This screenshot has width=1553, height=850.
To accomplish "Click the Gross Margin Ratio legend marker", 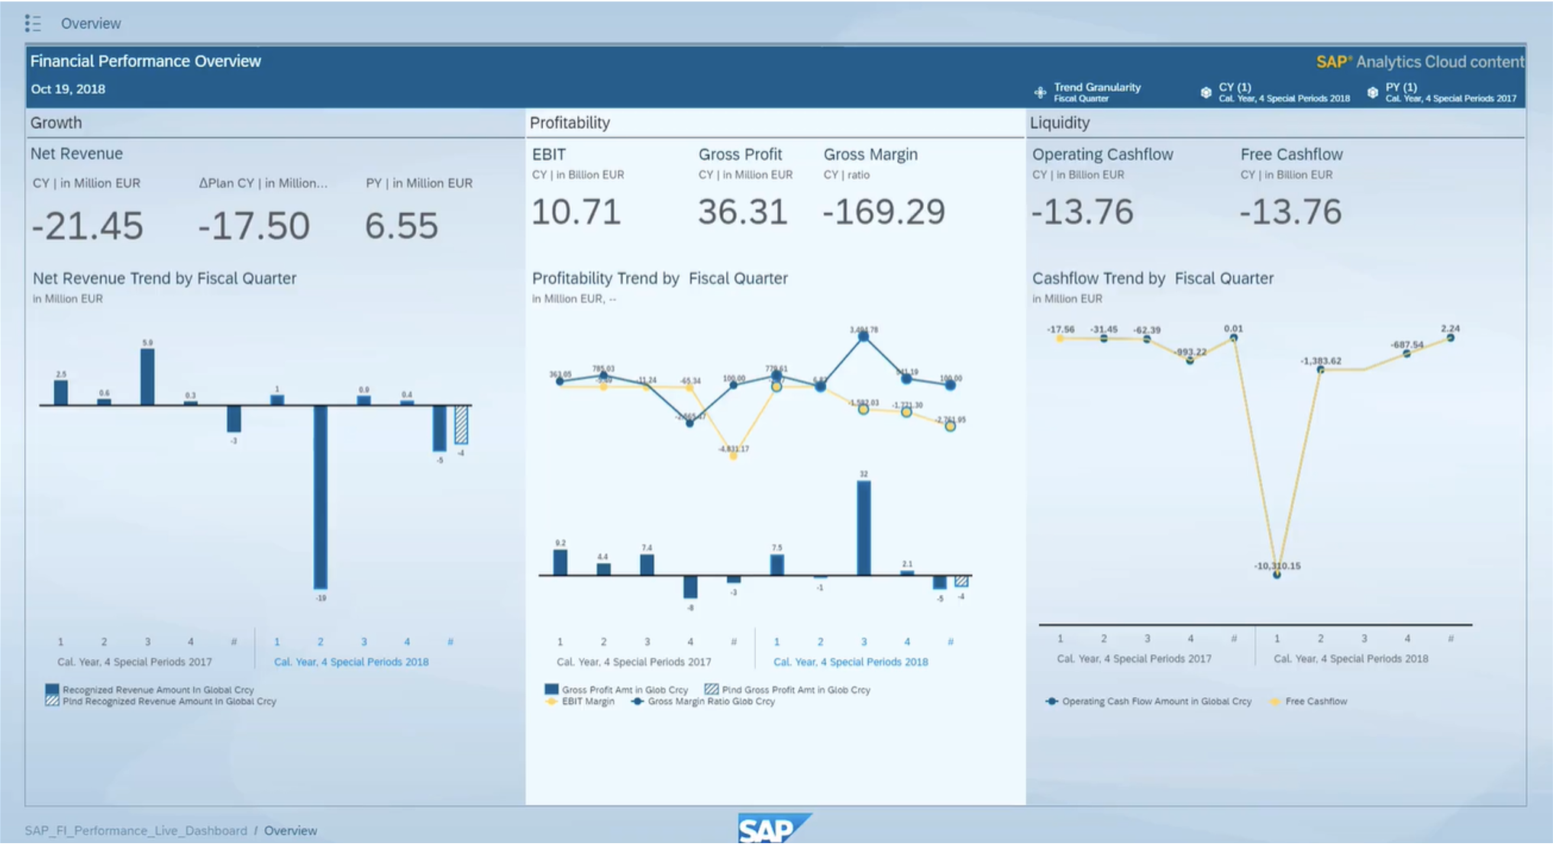I will 637,701.
